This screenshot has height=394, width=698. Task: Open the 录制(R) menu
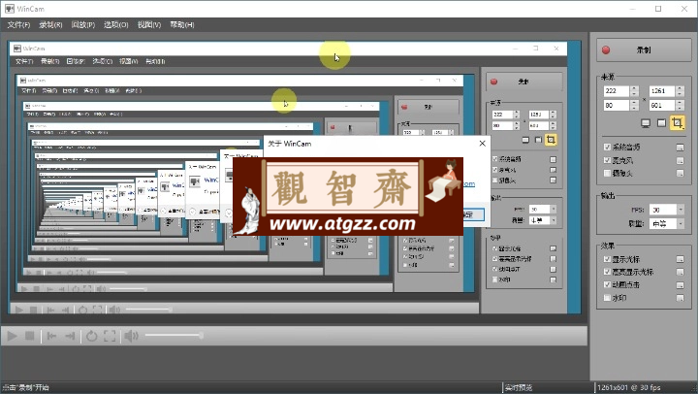(x=50, y=24)
